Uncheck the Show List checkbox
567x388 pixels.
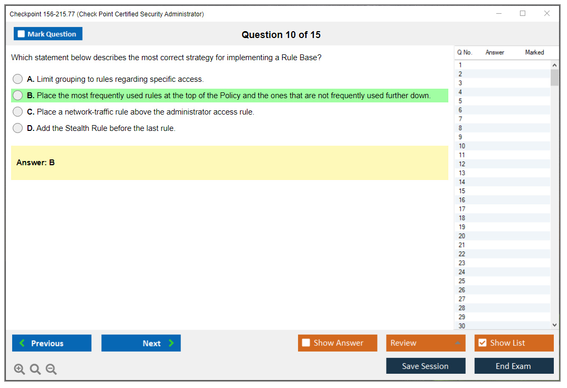coord(482,343)
